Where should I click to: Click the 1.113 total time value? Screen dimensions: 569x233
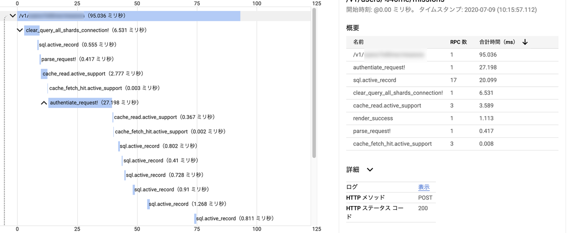tap(486, 118)
